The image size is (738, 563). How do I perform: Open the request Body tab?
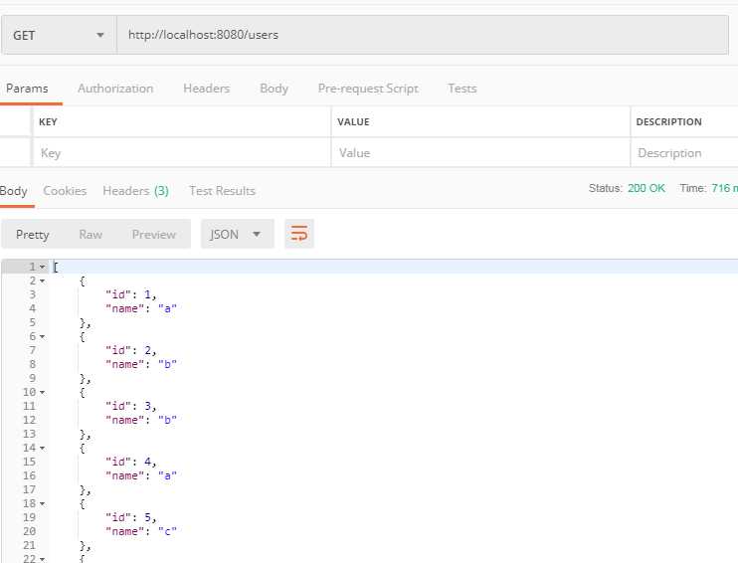274,89
